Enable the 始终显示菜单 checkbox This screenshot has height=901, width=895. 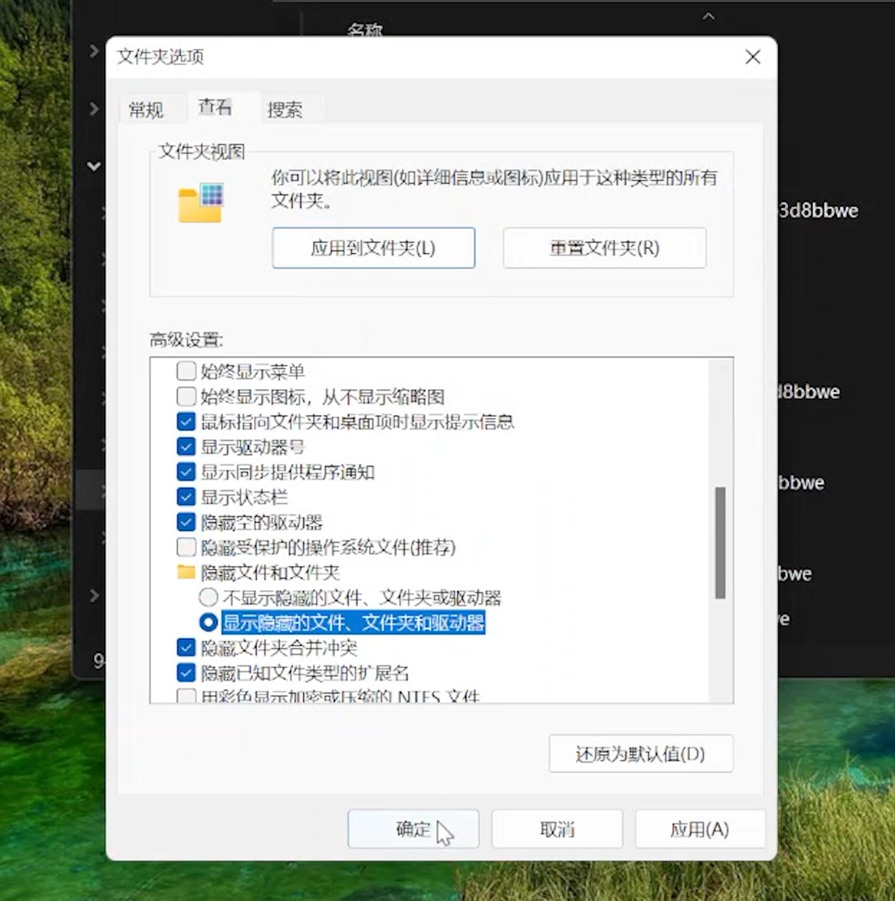[x=185, y=371]
